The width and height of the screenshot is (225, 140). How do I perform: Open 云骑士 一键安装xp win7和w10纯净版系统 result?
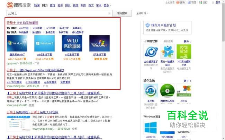(35, 70)
